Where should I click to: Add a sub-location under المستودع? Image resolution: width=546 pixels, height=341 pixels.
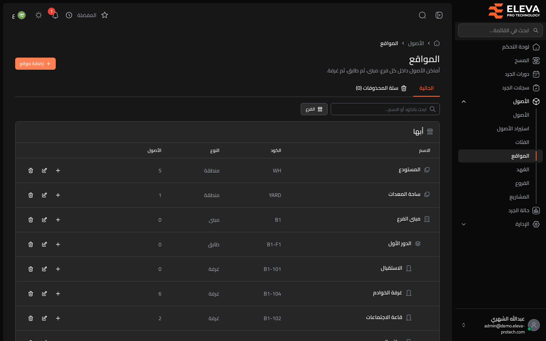[58, 170]
